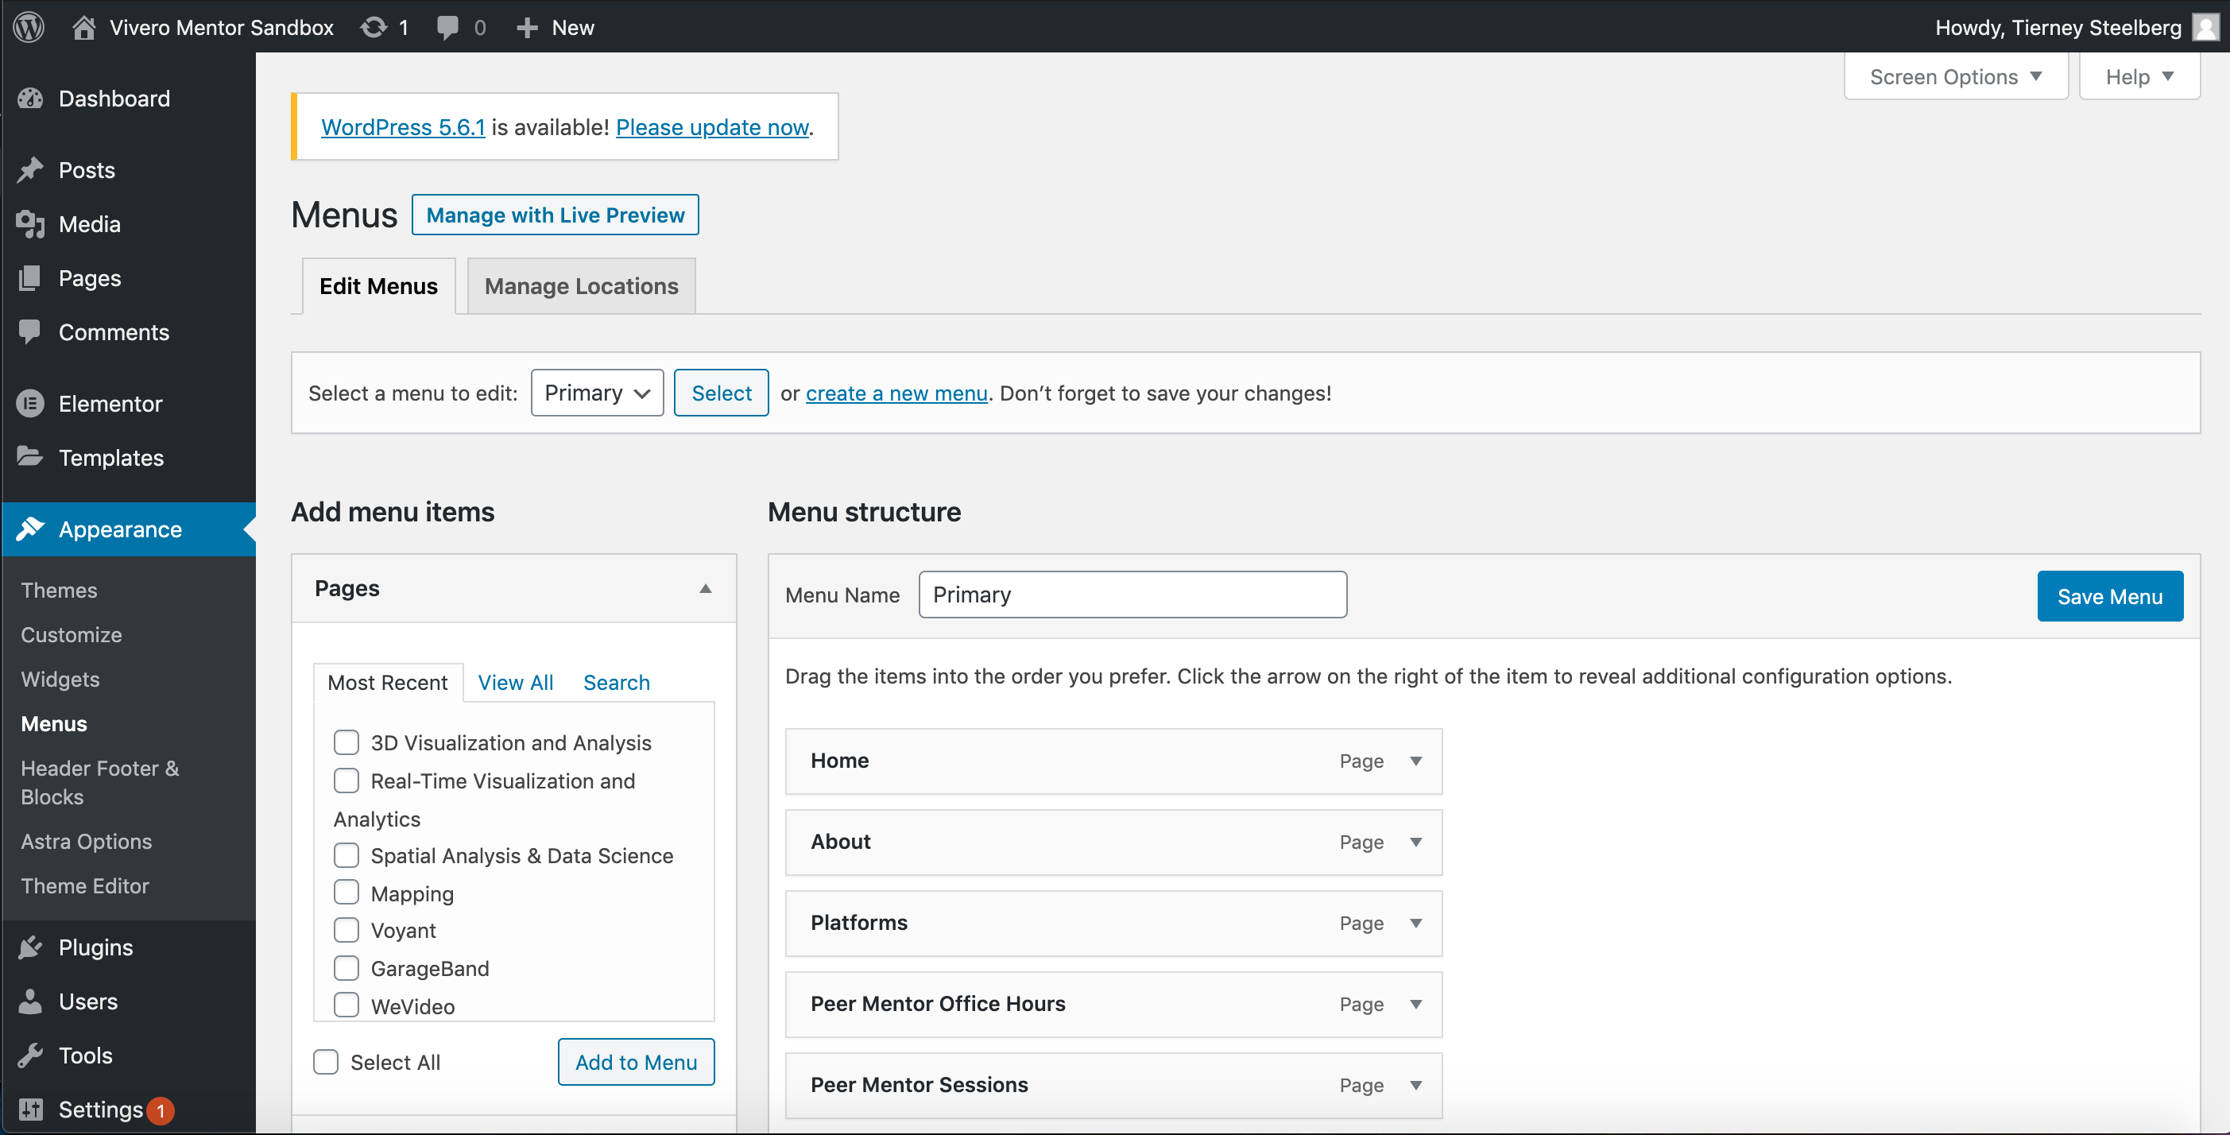Click the Media menu icon
Image resolution: width=2230 pixels, height=1135 pixels.
[30, 223]
